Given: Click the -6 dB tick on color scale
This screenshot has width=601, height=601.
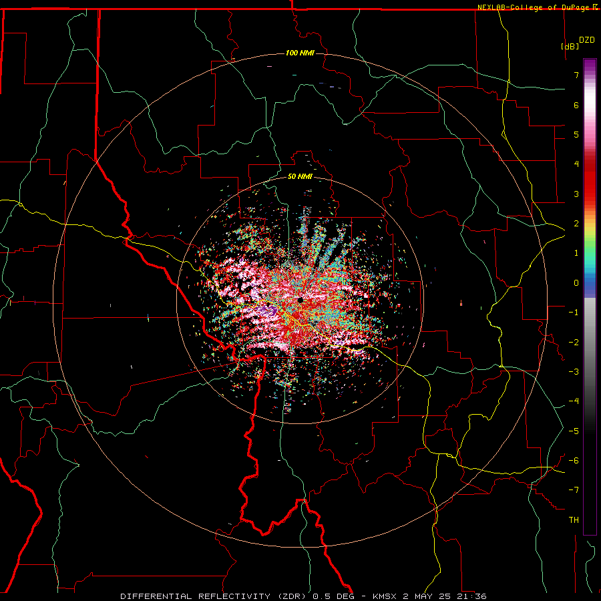Looking at the screenshot, I should tap(574, 461).
